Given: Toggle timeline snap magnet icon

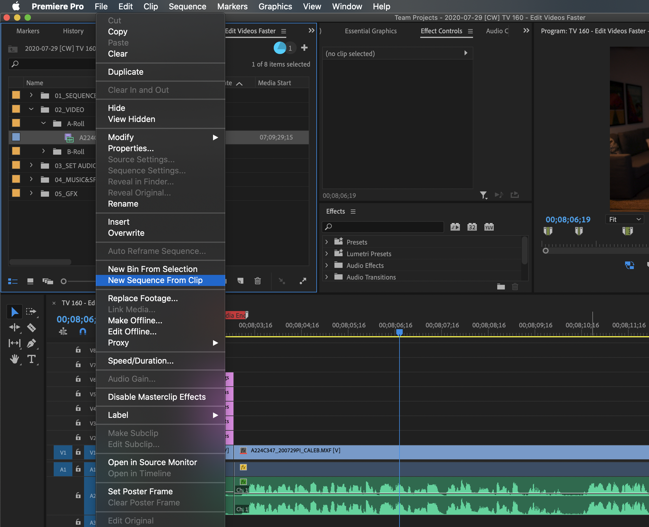Looking at the screenshot, I should click(83, 331).
